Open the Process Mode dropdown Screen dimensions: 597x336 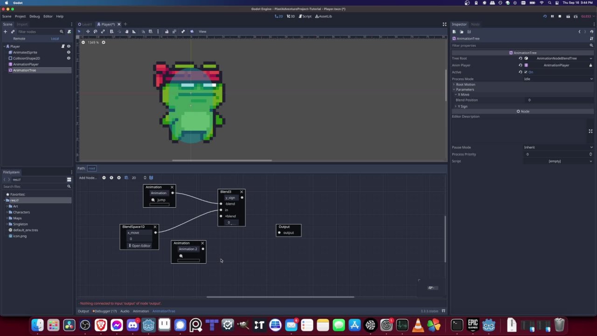tap(558, 79)
